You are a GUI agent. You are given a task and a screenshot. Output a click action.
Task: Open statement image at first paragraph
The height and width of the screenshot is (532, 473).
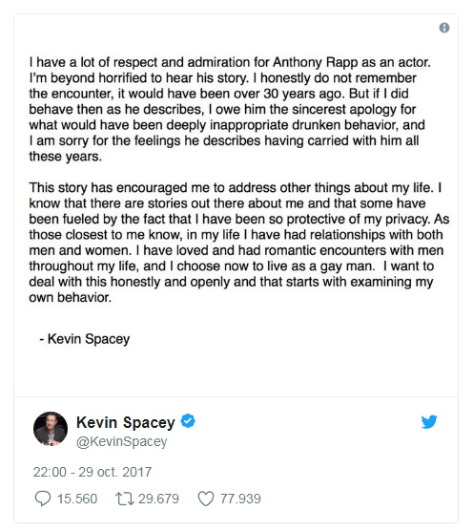tap(230, 109)
